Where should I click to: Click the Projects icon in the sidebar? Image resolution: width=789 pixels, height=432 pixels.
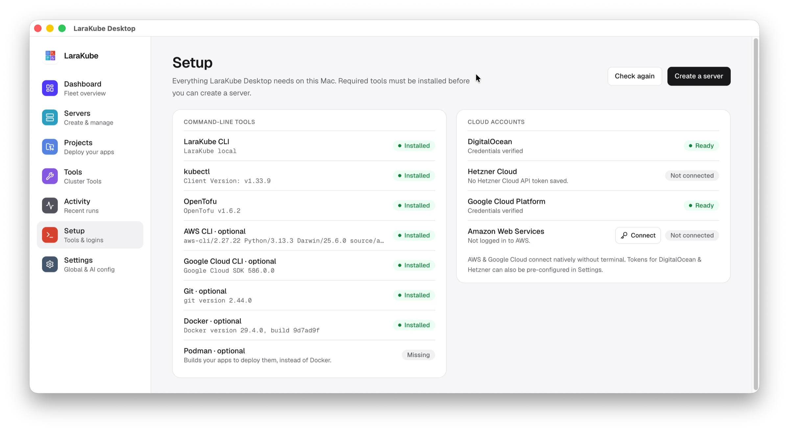tap(50, 147)
